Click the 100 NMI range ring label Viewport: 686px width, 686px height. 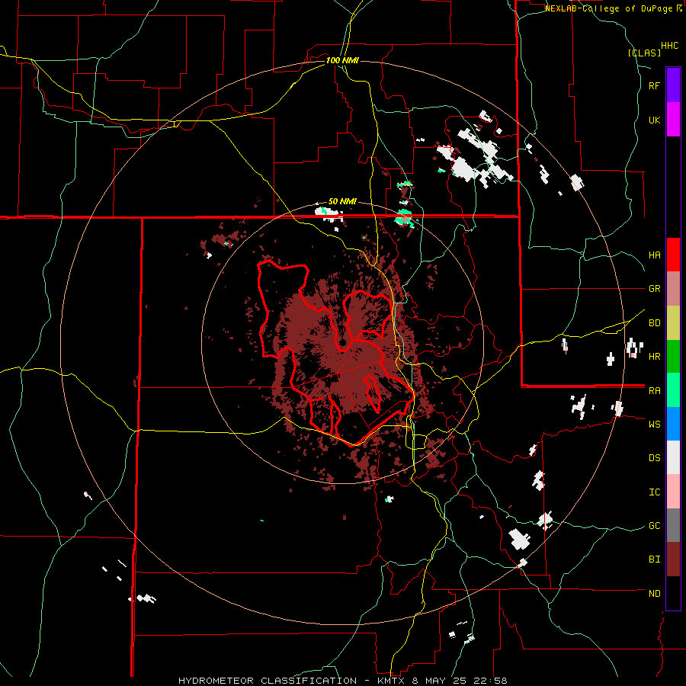click(x=342, y=60)
